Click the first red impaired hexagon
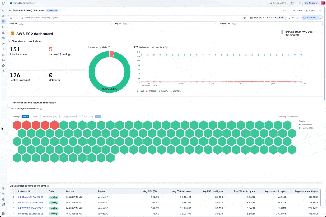 point(17,125)
